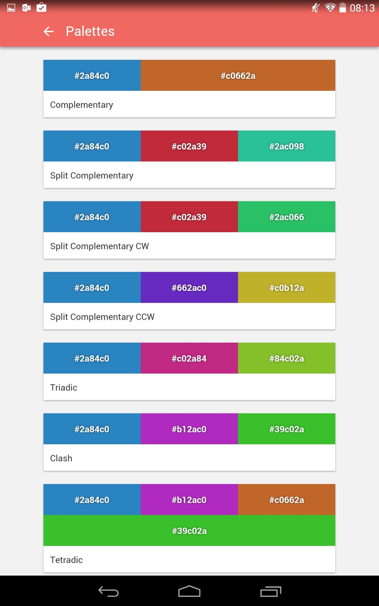This screenshot has width=379, height=606.
Task: Open the Complementary palette label
Action: click(x=81, y=105)
